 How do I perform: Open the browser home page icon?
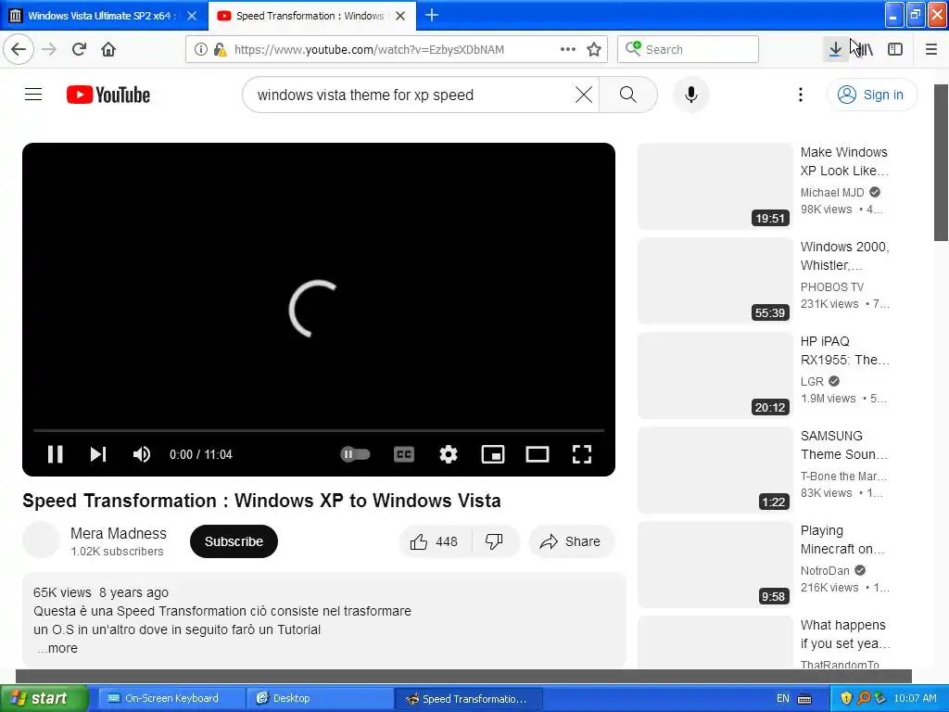coord(108,49)
